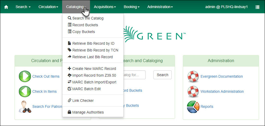Image resolution: width=265 pixels, height=126 pixels.
Task: Select Retrieve Bib Record by ID
Action: pos(93,43)
